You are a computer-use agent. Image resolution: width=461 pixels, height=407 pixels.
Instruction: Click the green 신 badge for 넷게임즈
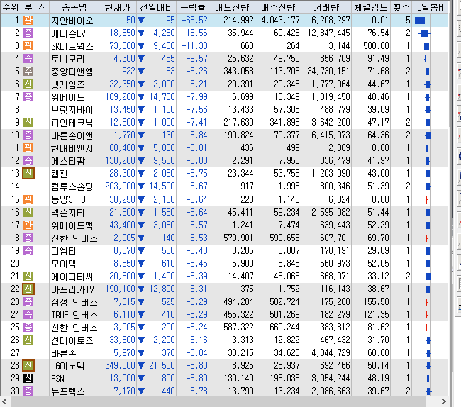click(x=28, y=84)
